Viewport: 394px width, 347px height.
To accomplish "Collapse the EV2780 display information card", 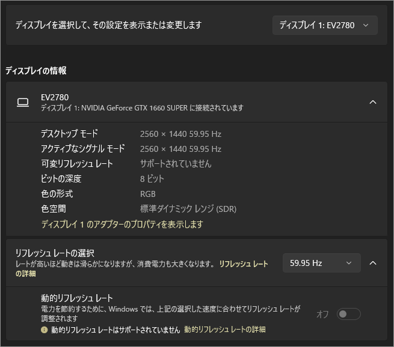I will (372, 102).
